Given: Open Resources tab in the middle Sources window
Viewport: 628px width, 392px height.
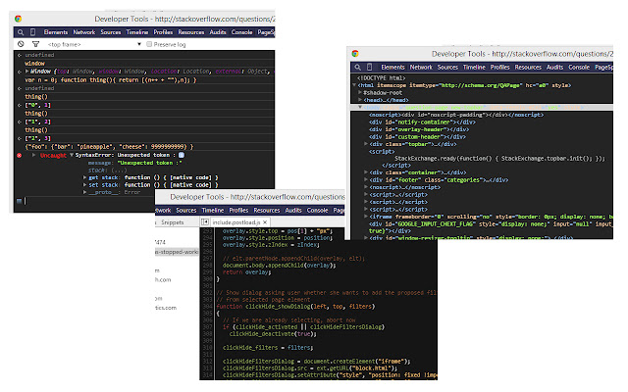Looking at the screenshot, I should click(x=267, y=210).
